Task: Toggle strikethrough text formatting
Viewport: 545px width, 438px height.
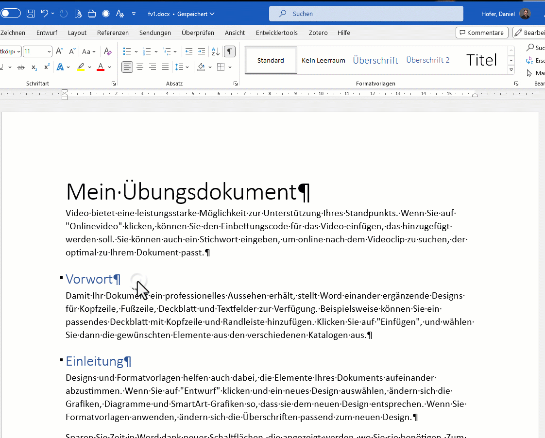Action: (21, 67)
